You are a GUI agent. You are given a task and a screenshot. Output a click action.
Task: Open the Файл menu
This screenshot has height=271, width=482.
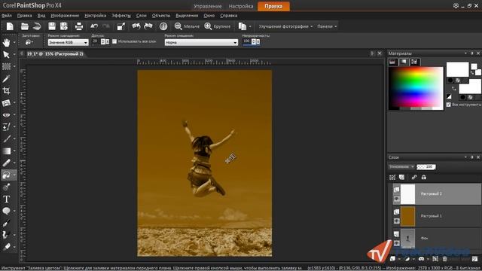(7, 15)
